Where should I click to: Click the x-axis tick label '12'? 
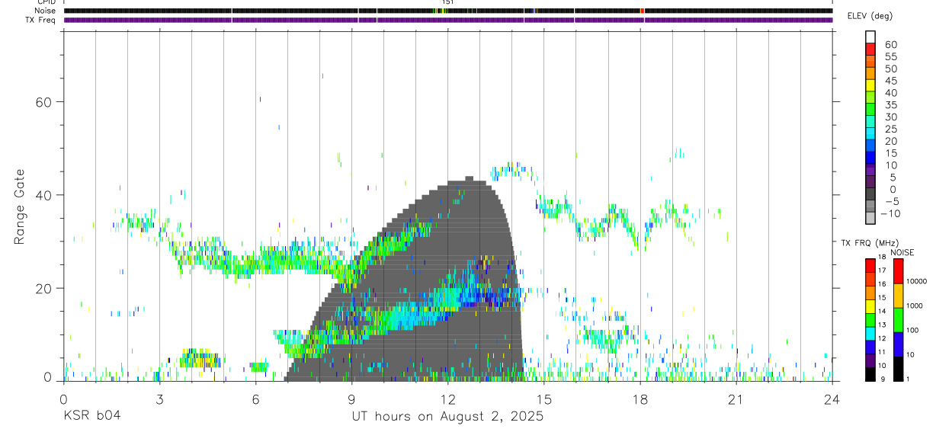(448, 398)
